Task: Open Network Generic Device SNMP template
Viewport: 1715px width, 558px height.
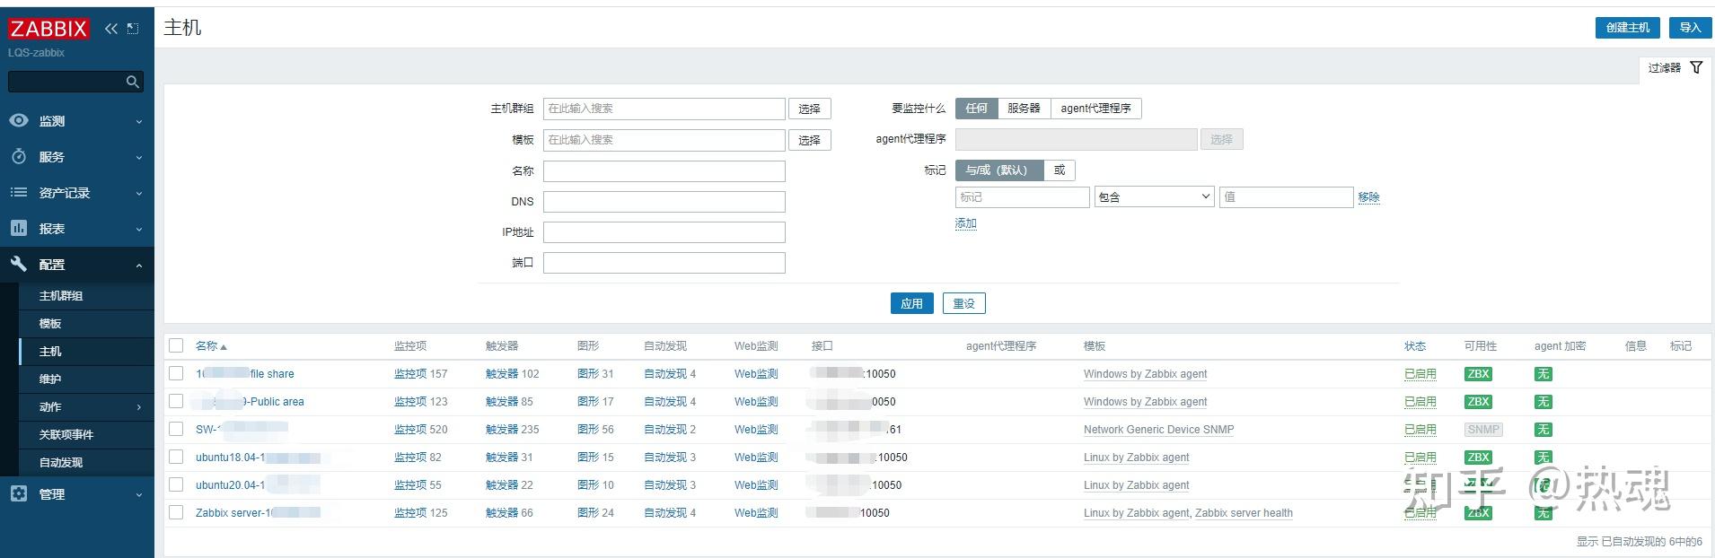Action: (1158, 430)
